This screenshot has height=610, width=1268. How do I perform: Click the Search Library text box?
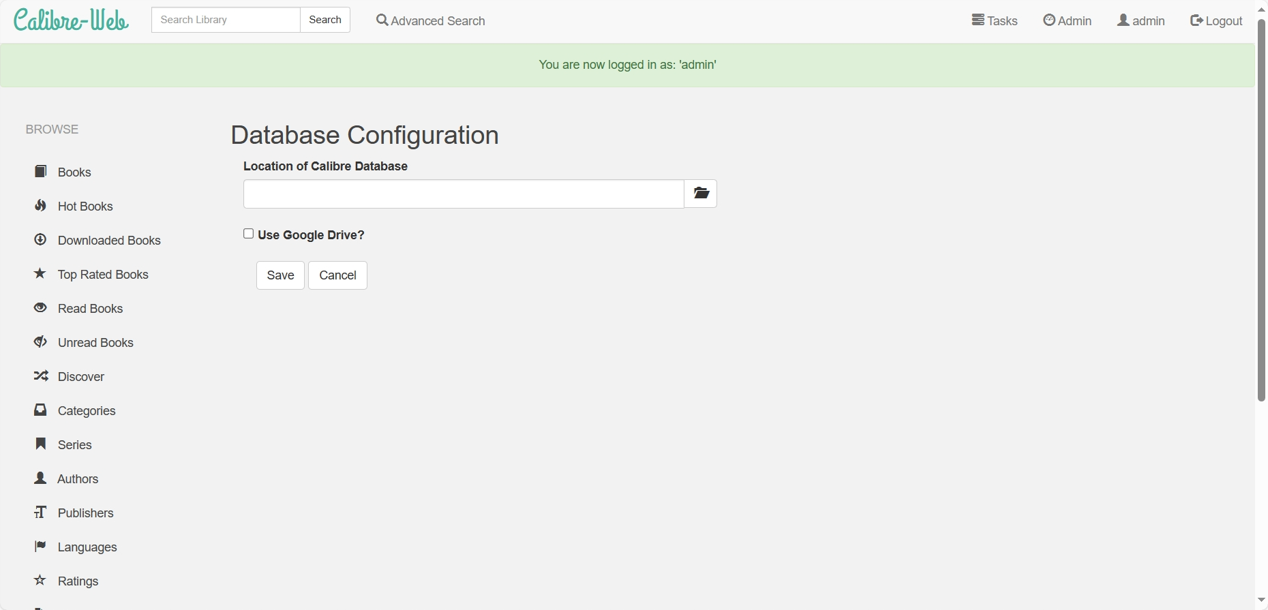[x=226, y=20]
